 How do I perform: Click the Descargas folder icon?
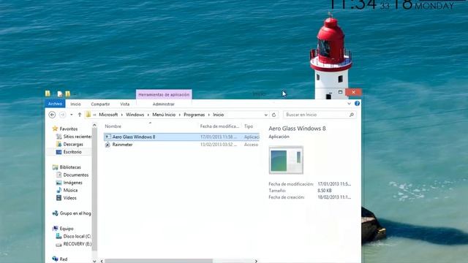[58, 145]
